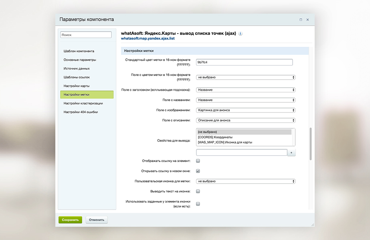The width and height of the screenshot is (370, 240).
Task: Click the marker color hex input field
Action: tap(244, 62)
